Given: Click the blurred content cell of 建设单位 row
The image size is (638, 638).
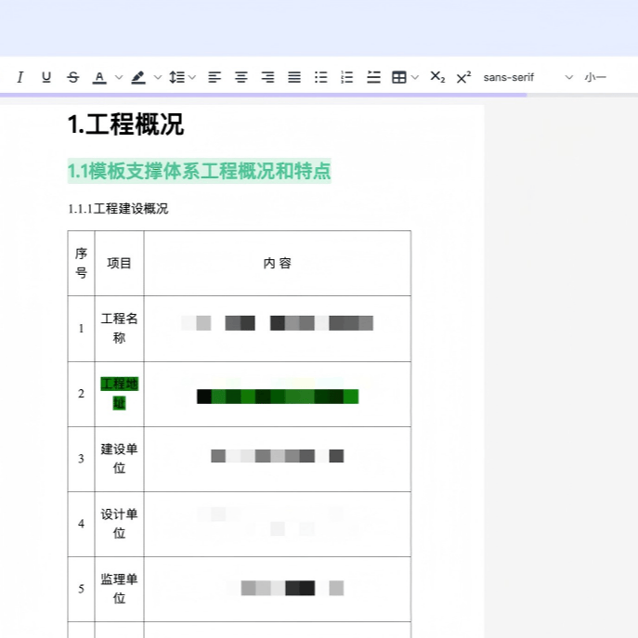Looking at the screenshot, I should 278,459.
